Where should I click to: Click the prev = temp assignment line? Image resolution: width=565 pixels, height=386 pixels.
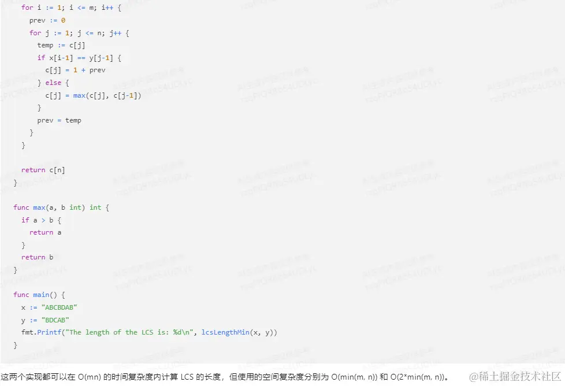click(59, 120)
